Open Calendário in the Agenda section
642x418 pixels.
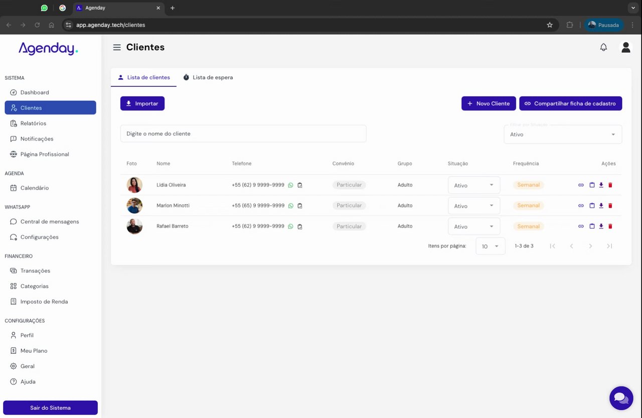click(x=50, y=188)
